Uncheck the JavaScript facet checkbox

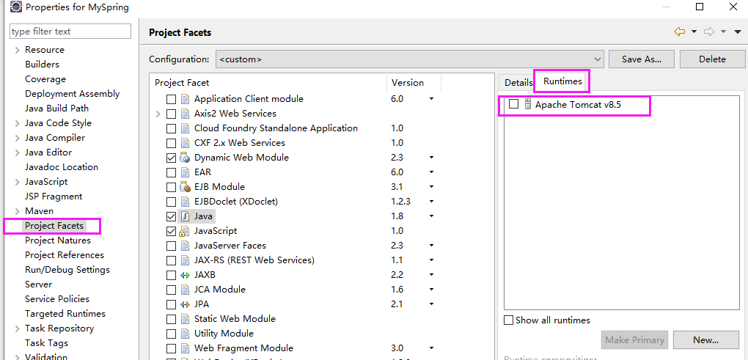pos(171,231)
